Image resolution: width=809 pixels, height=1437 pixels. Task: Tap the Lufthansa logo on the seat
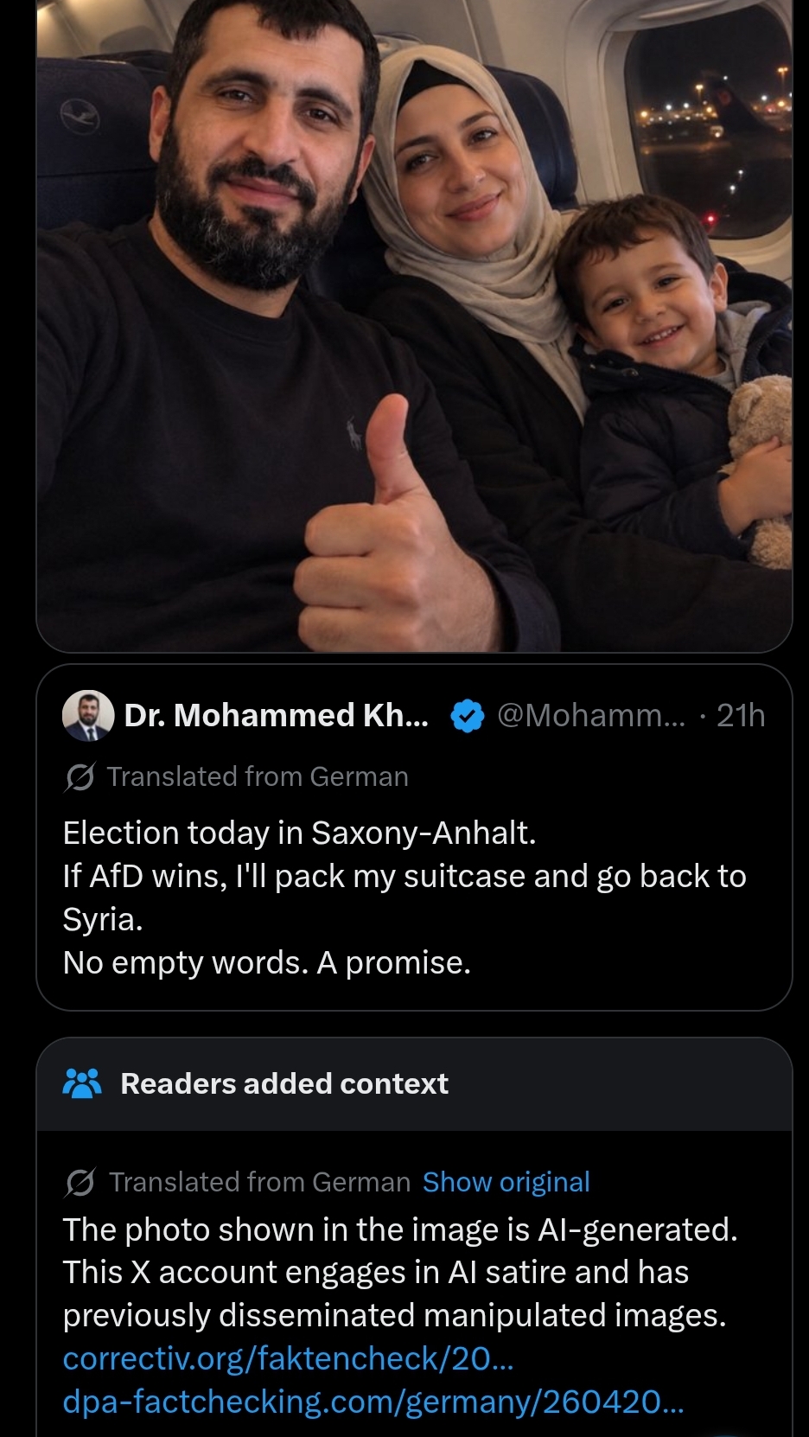pos(80,117)
